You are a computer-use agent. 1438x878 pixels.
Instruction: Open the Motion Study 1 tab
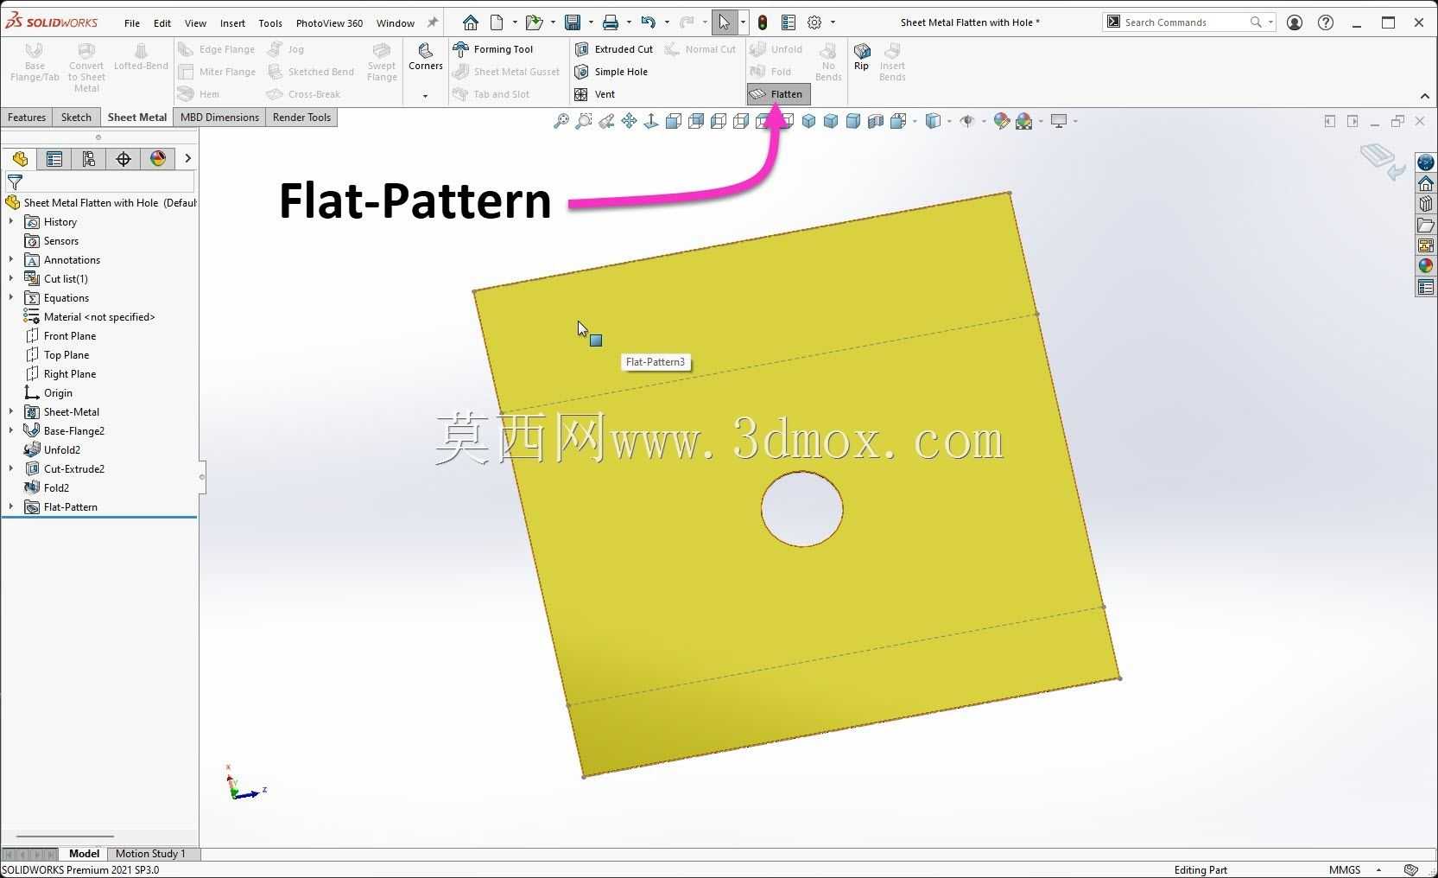coord(150,854)
